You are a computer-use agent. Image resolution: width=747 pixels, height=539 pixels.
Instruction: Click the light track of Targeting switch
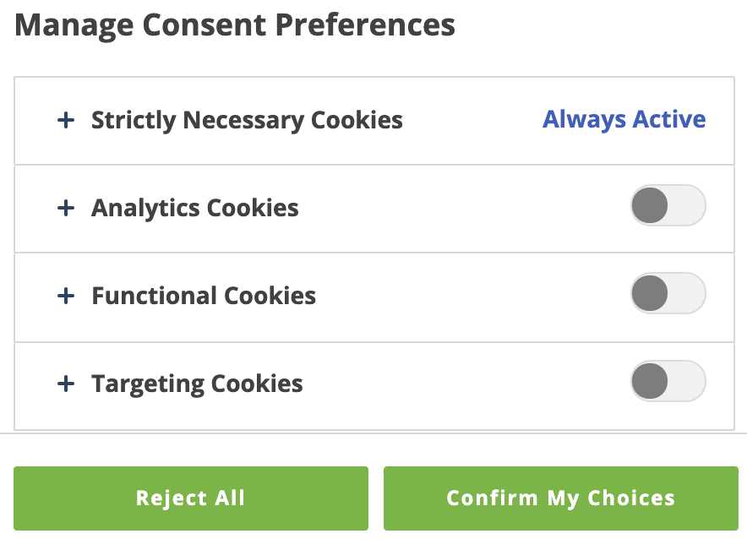coord(687,381)
